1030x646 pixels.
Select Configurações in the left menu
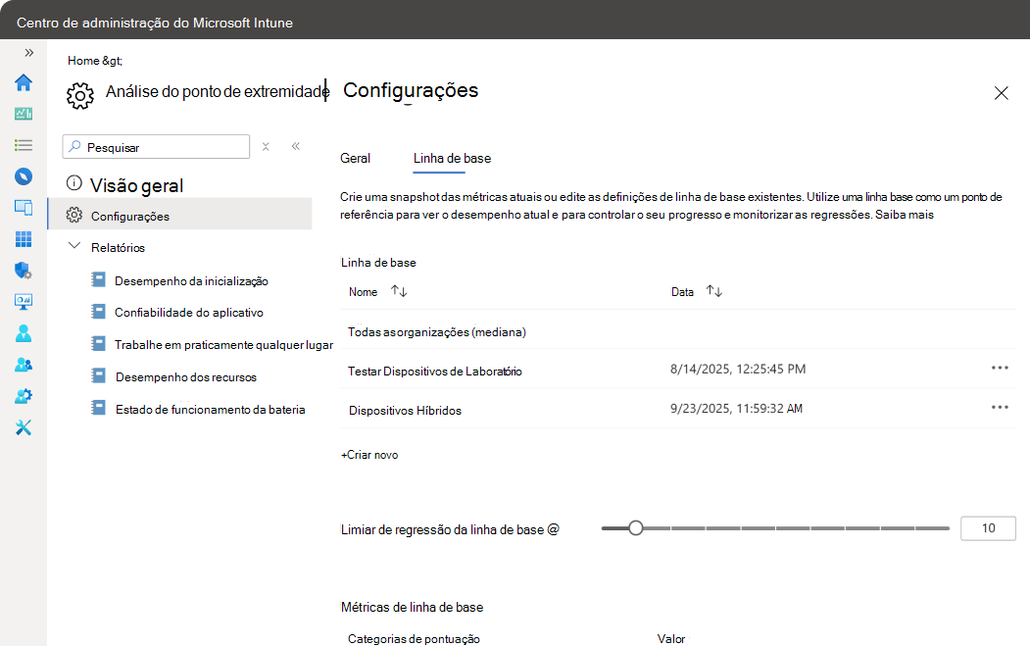click(x=180, y=216)
